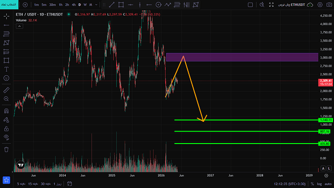Open the Fibonacci tools in left sidebar

6,34
